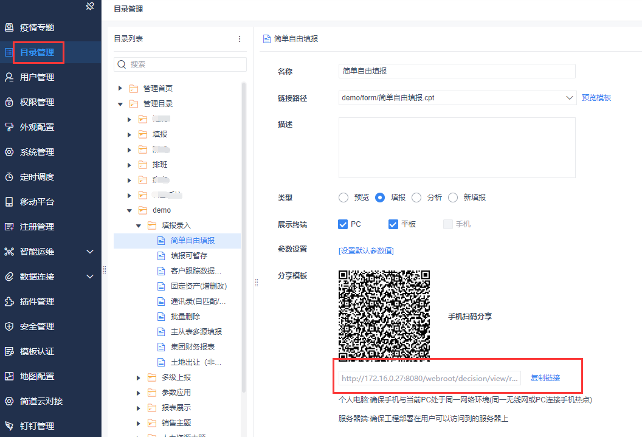642x437 pixels.
Task: Click the 注册管理 icon
Action: coord(9,227)
